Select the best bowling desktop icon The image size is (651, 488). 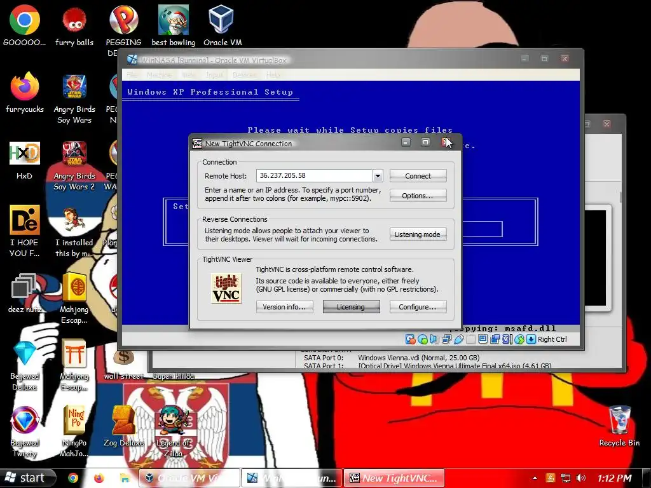coord(173,25)
